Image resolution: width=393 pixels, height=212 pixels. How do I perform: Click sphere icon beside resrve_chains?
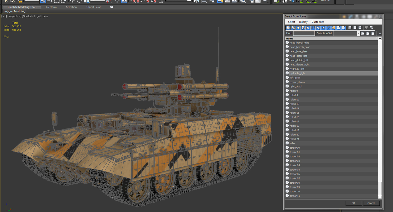[287, 82]
